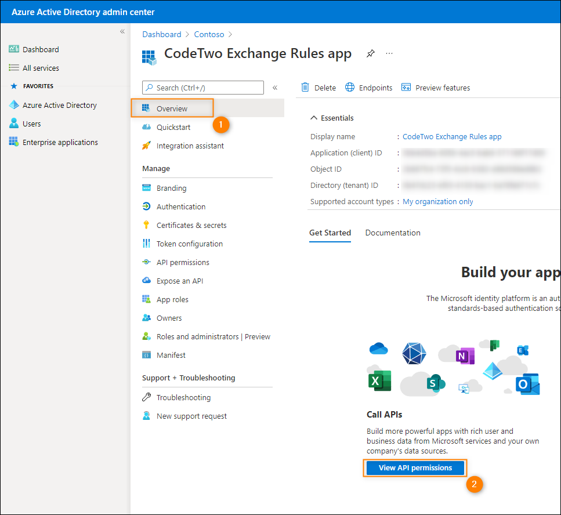Click the Dashboard breadcrumb link
This screenshot has height=515, width=561.
pos(162,34)
